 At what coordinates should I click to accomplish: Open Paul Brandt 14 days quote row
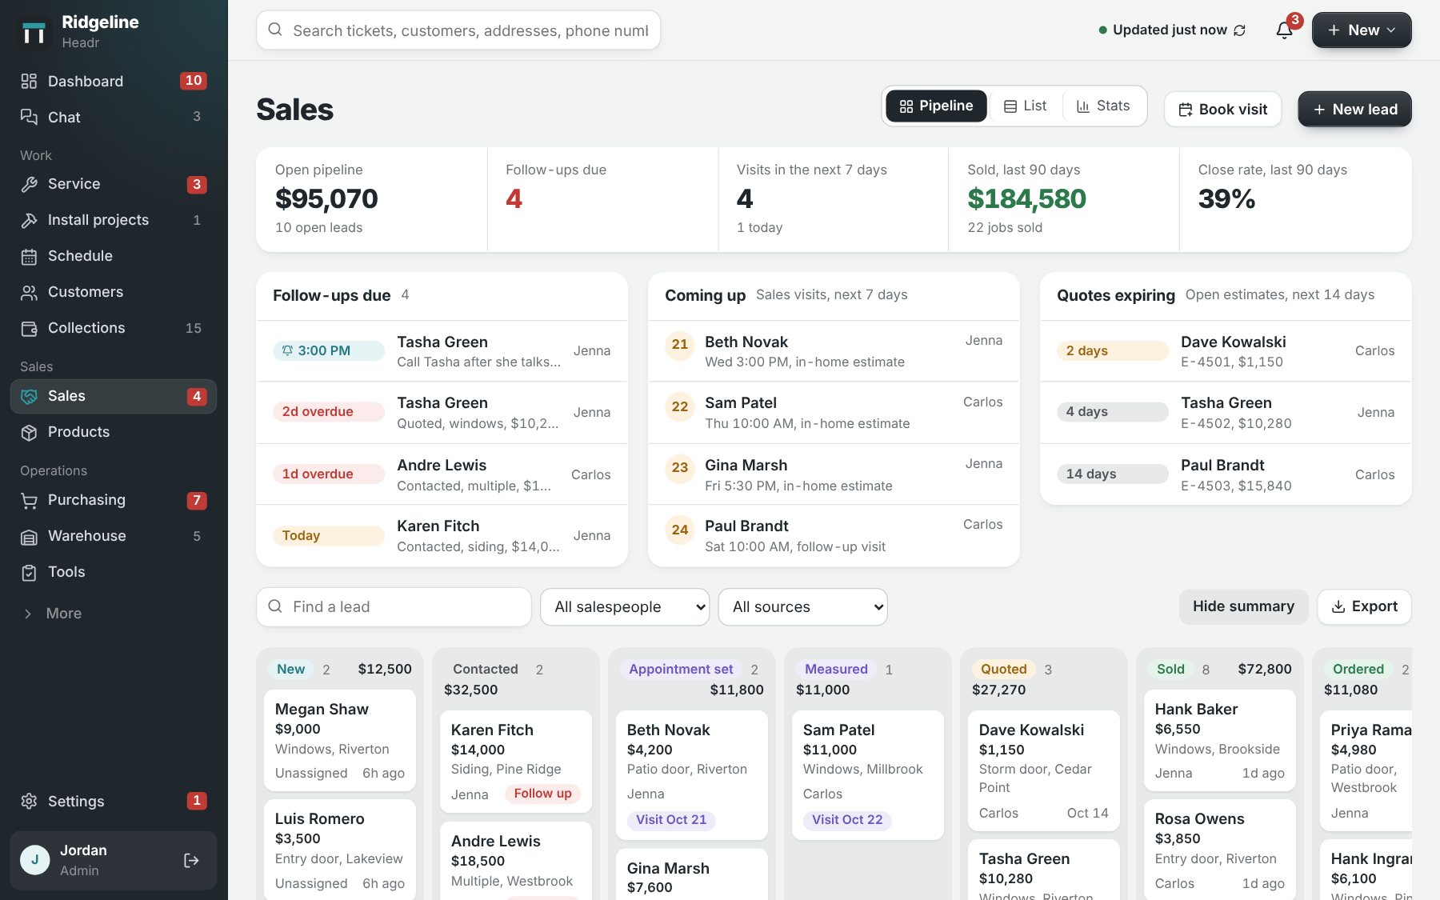1226,474
